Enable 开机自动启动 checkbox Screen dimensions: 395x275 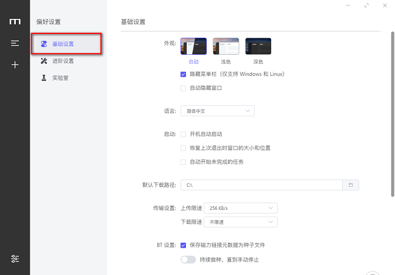click(183, 134)
